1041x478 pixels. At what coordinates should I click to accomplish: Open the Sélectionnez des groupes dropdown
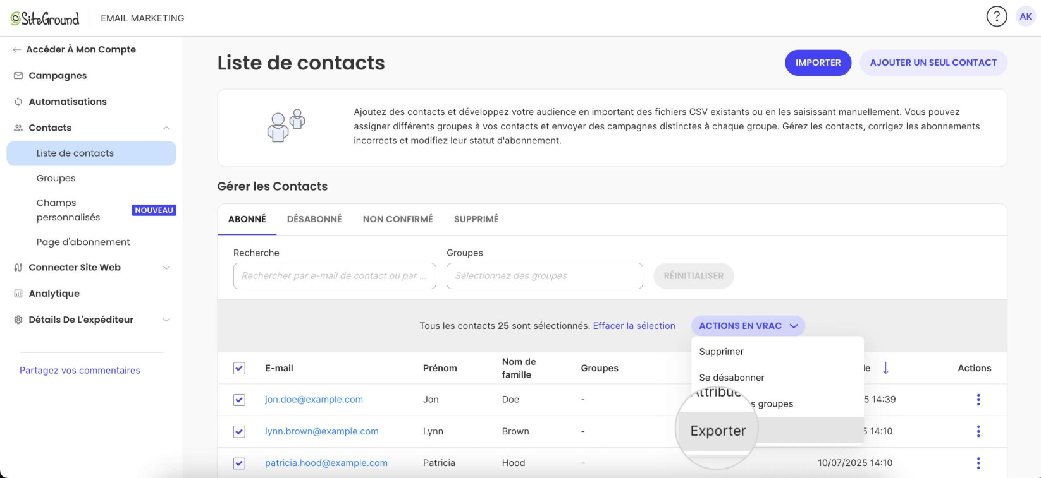pos(545,276)
